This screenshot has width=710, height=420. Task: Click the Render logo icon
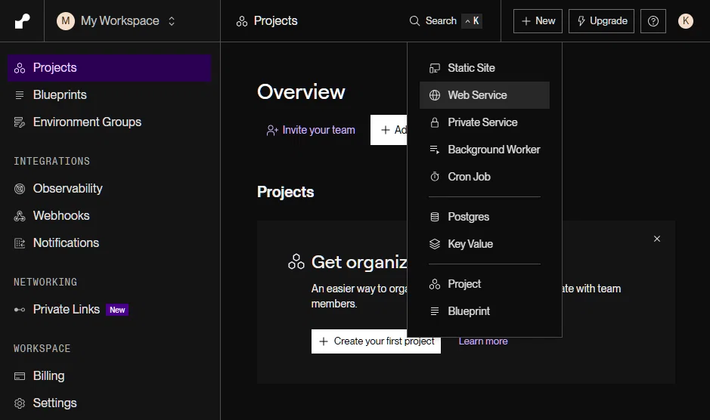point(22,21)
